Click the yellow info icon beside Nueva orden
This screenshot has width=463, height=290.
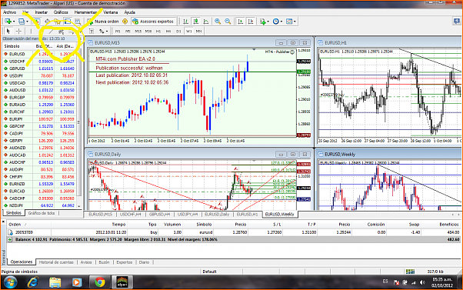click(125, 22)
